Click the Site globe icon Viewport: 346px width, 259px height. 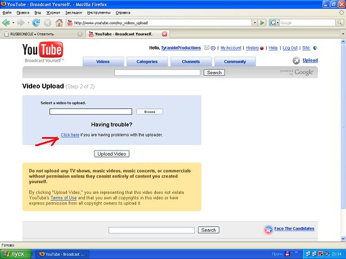point(315,48)
